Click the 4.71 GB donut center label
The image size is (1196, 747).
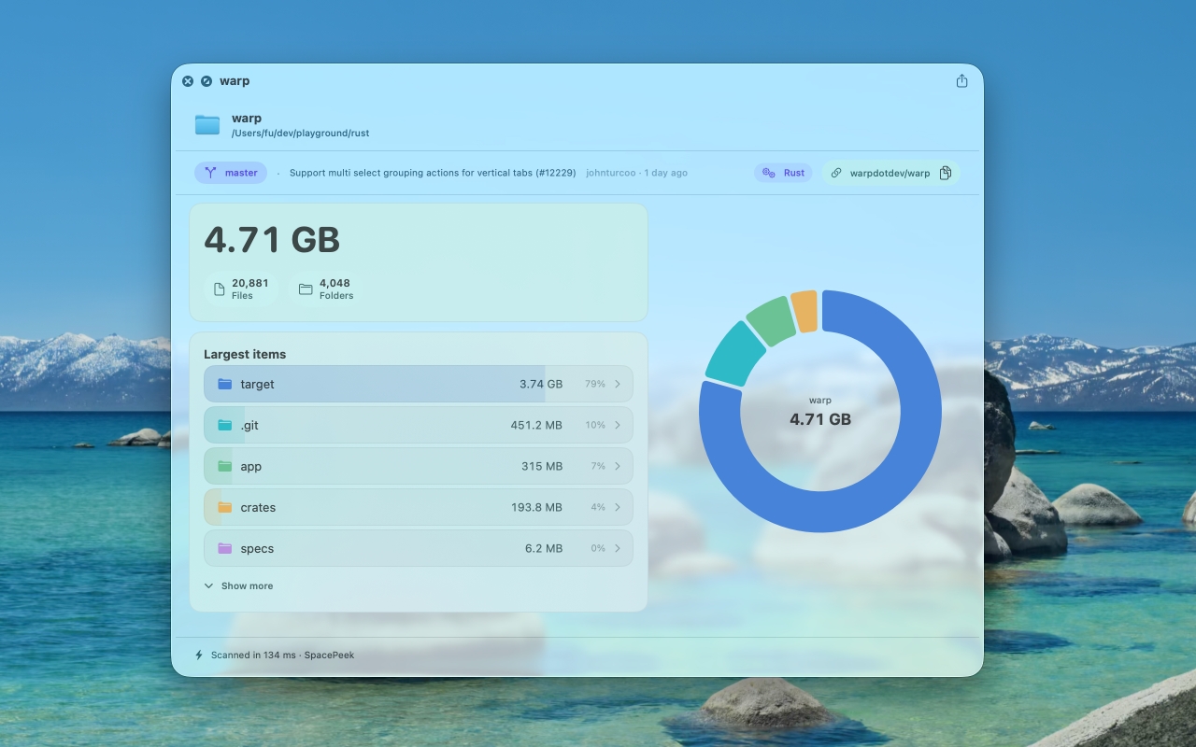(820, 420)
